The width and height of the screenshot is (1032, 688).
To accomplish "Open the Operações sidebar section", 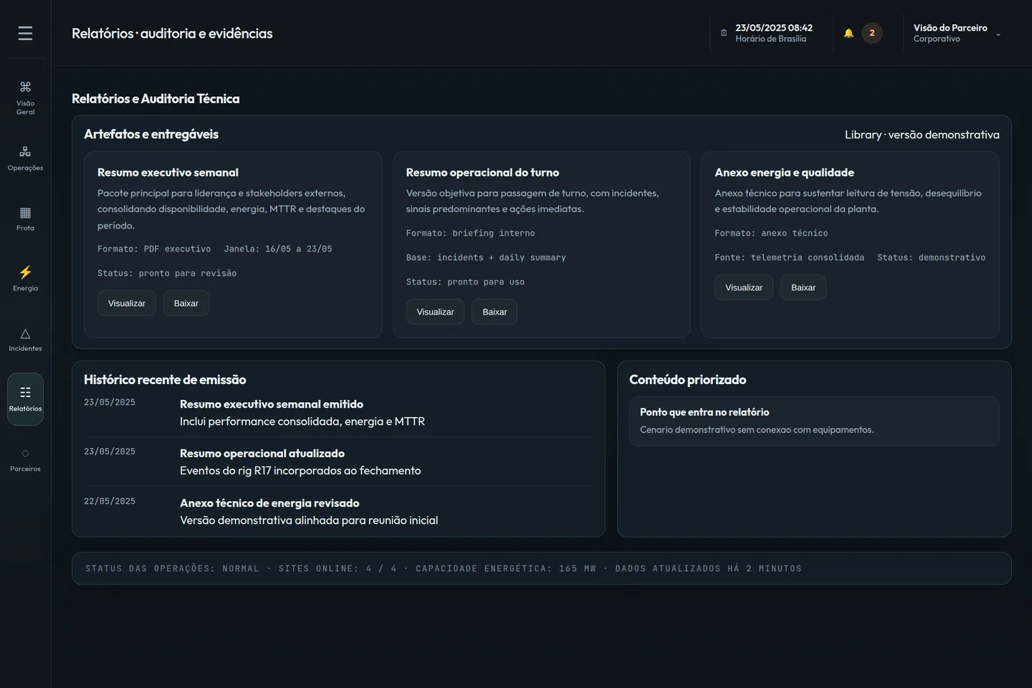I will pyautogui.click(x=25, y=158).
